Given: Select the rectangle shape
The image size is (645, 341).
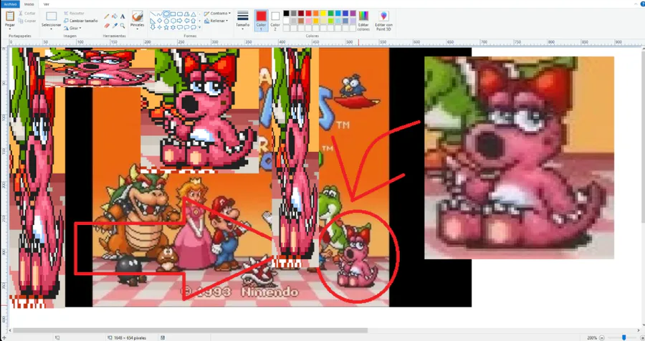Looking at the screenshot, I should 173,14.
